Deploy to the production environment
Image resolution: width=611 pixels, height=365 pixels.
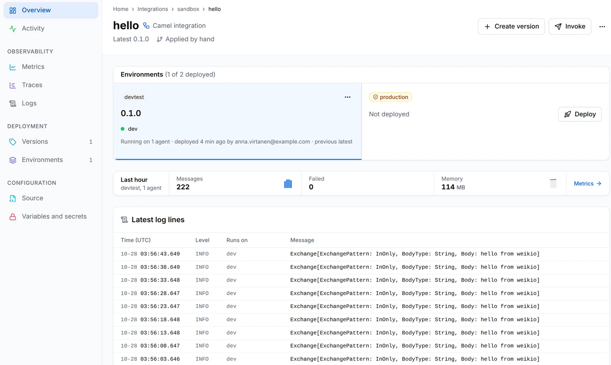pyautogui.click(x=580, y=114)
